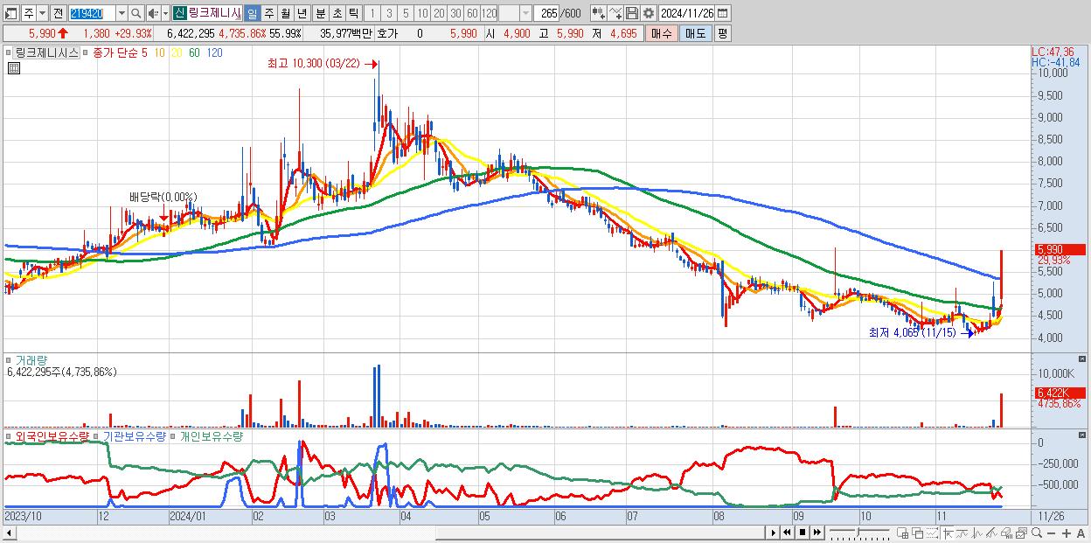Select the 틱 tick period tab
The width and height of the screenshot is (1091, 543).
353,13
